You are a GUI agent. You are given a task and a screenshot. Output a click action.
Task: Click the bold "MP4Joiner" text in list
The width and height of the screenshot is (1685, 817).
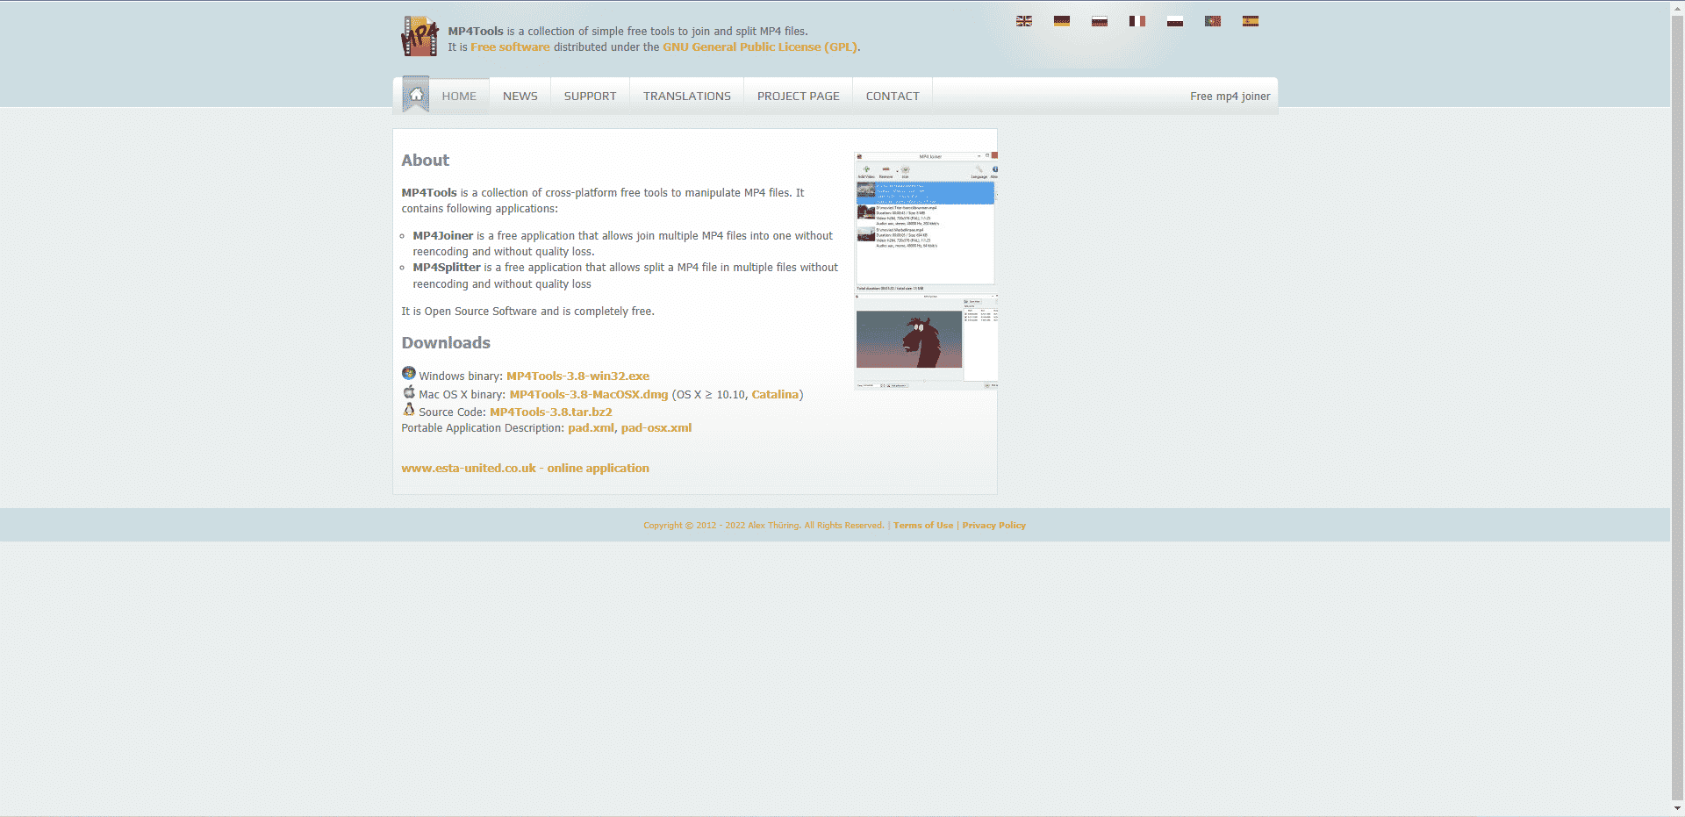point(443,236)
